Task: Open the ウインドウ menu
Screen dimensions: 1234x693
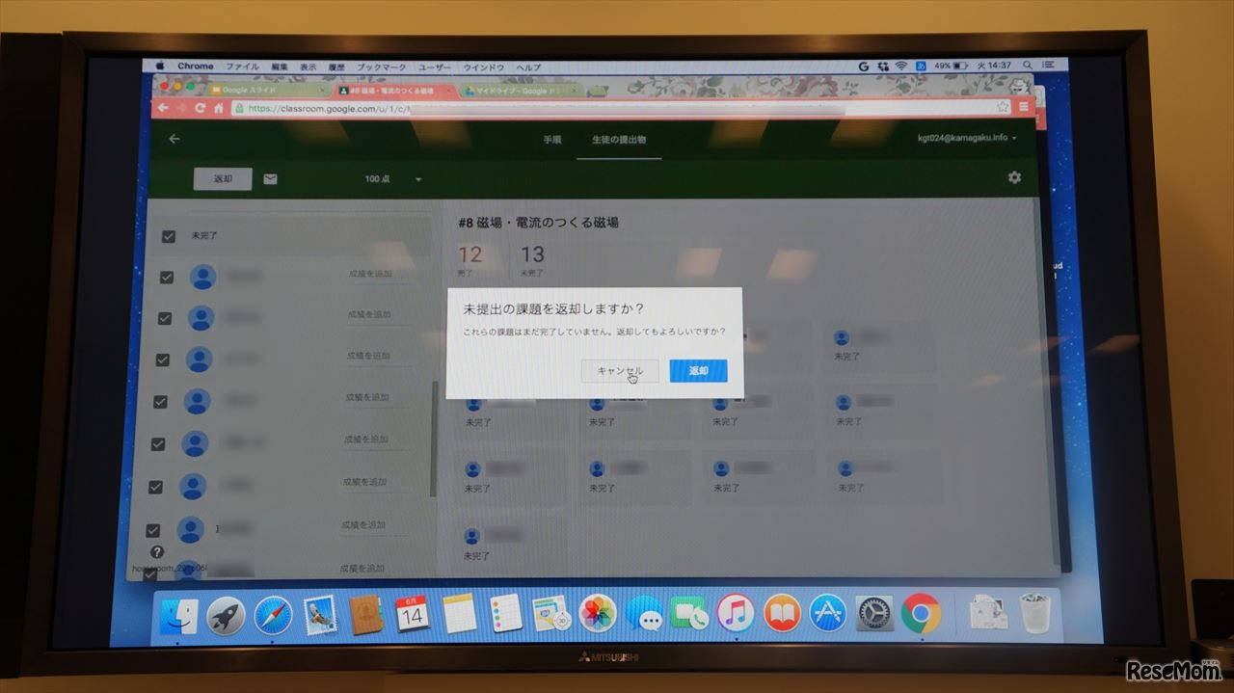Action: [484, 67]
